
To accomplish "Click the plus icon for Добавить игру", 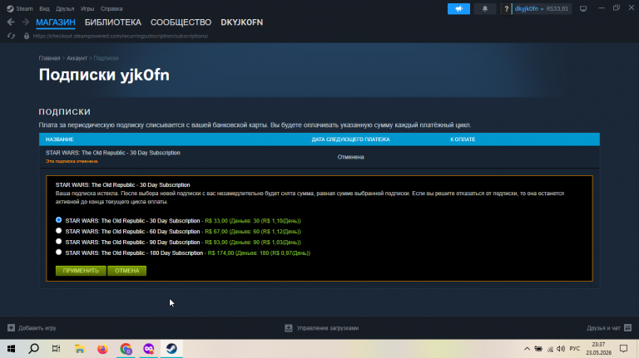I will (x=11, y=328).
